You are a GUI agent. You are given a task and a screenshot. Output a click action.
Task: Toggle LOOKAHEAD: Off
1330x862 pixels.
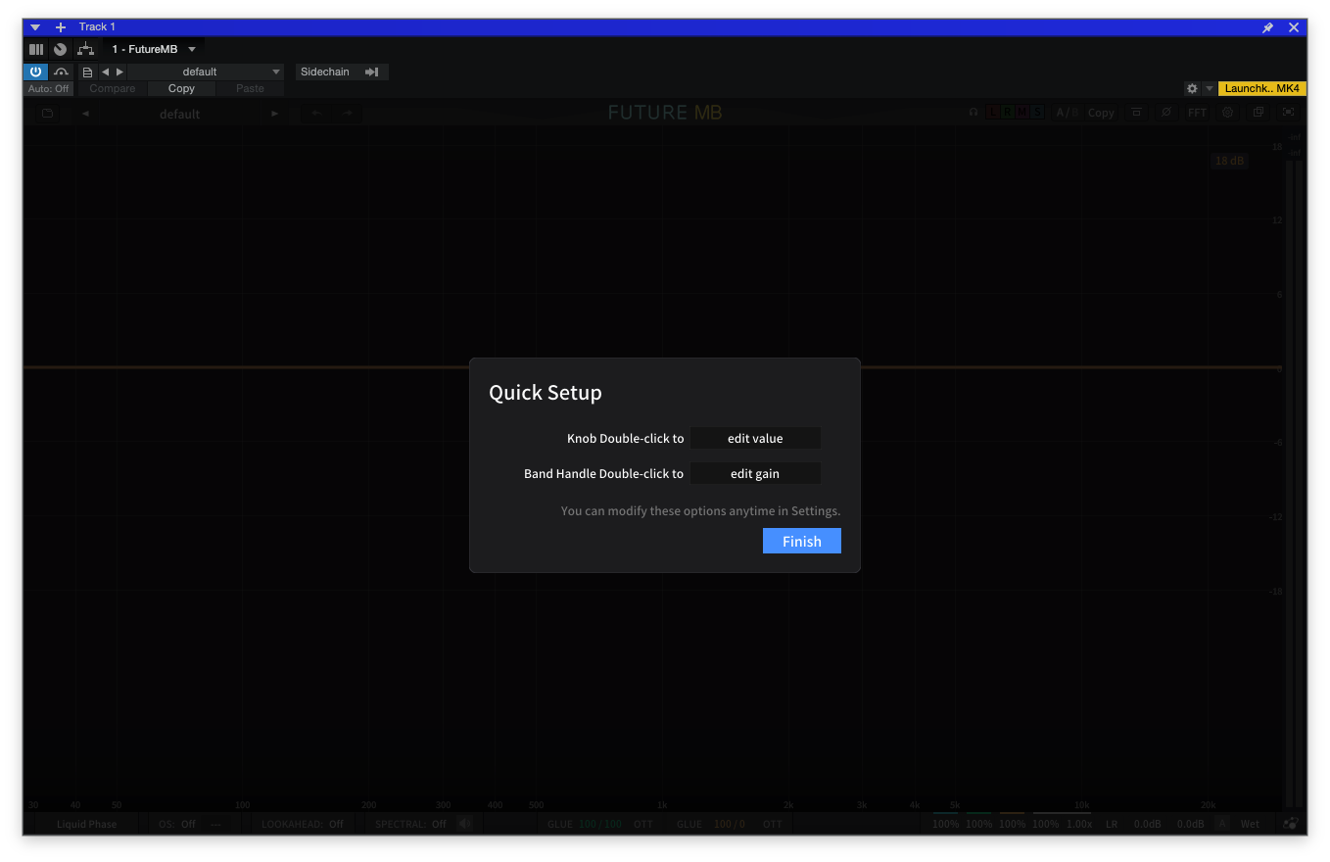click(303, 824)
